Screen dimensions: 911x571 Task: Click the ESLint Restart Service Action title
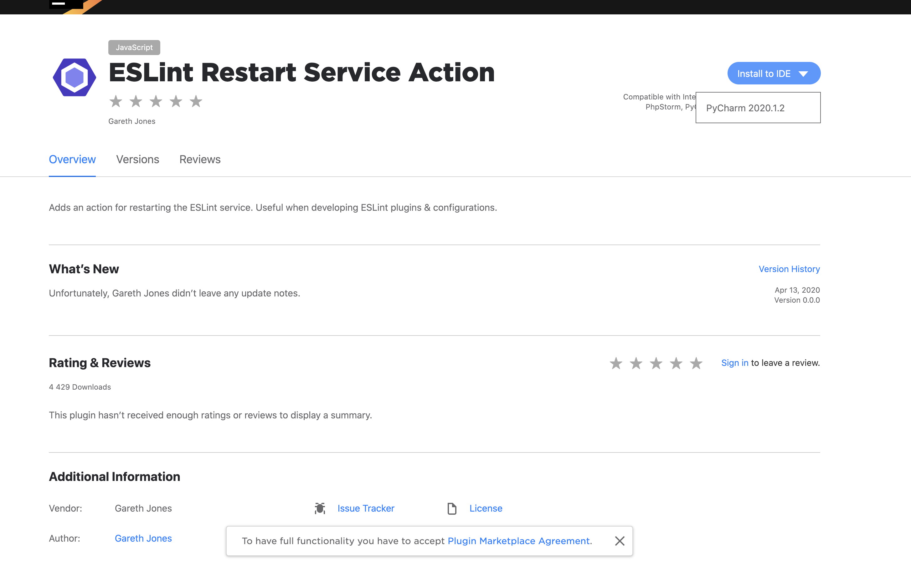(x=302, y=72)
